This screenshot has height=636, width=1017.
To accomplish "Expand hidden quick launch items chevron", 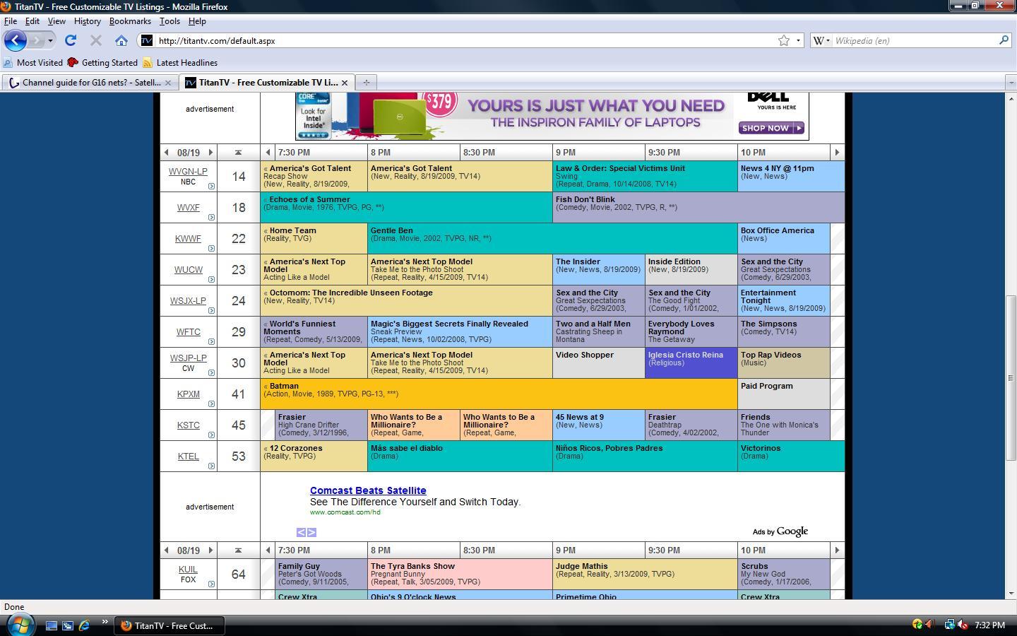I will pyautogui.click(x=105, y=623).
